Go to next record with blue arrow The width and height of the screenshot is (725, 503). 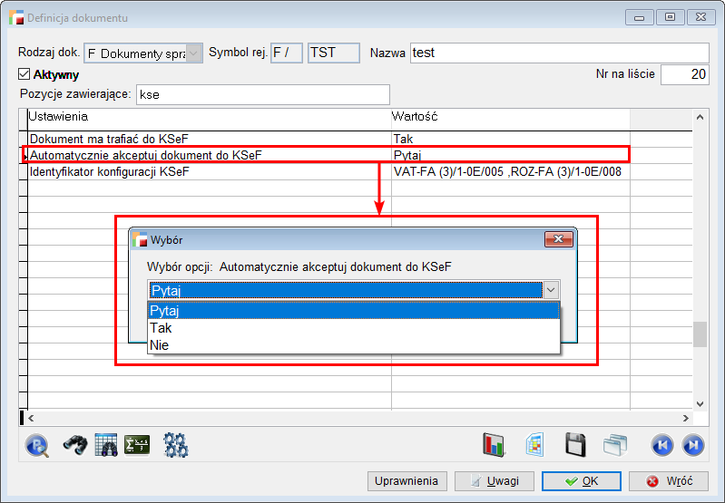[x=692, y=445]
